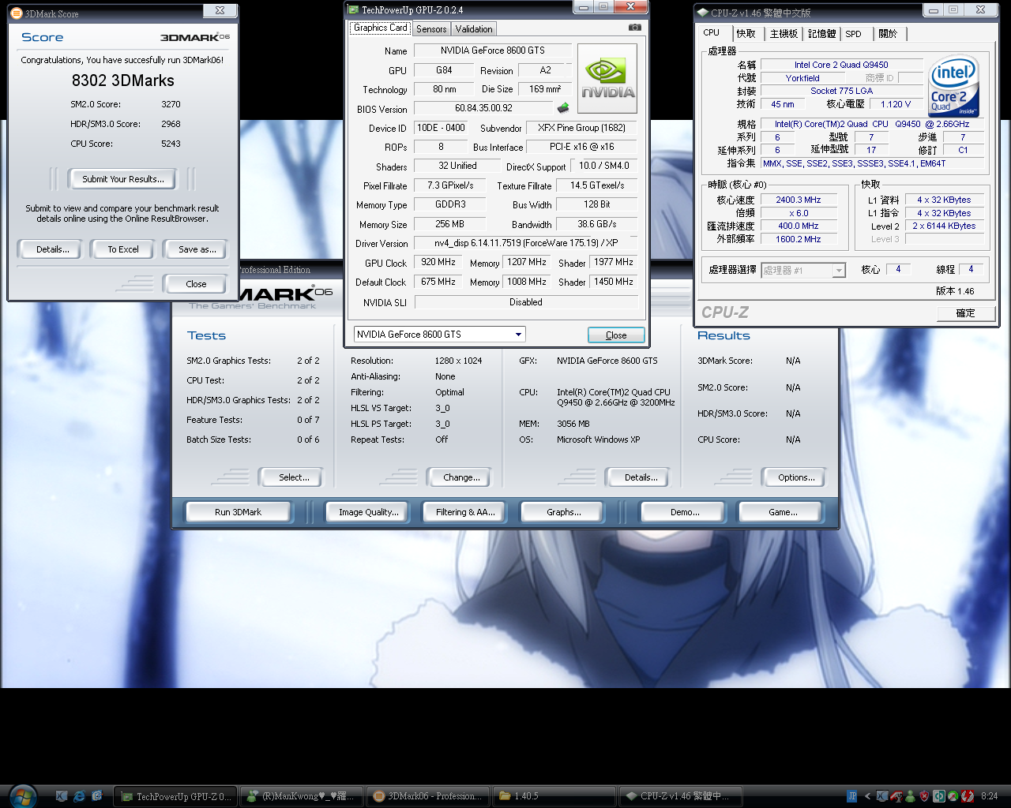Expand the processor selection combo box

(838, 271)
